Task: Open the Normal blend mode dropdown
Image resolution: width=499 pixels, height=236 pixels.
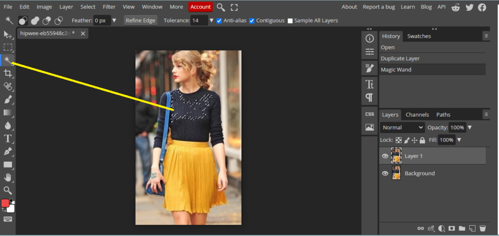Action: (402, 127)
